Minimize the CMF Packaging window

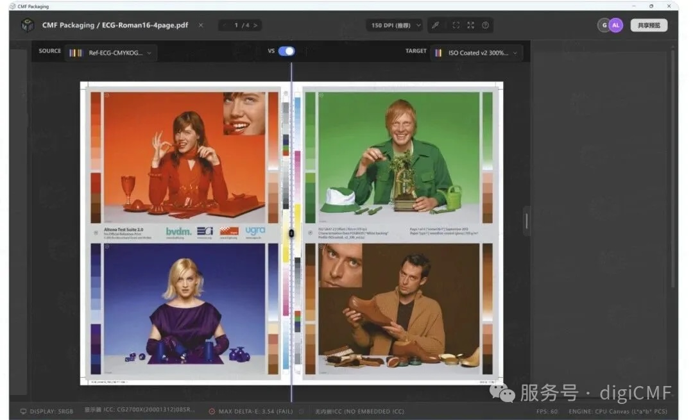[634, 6]
